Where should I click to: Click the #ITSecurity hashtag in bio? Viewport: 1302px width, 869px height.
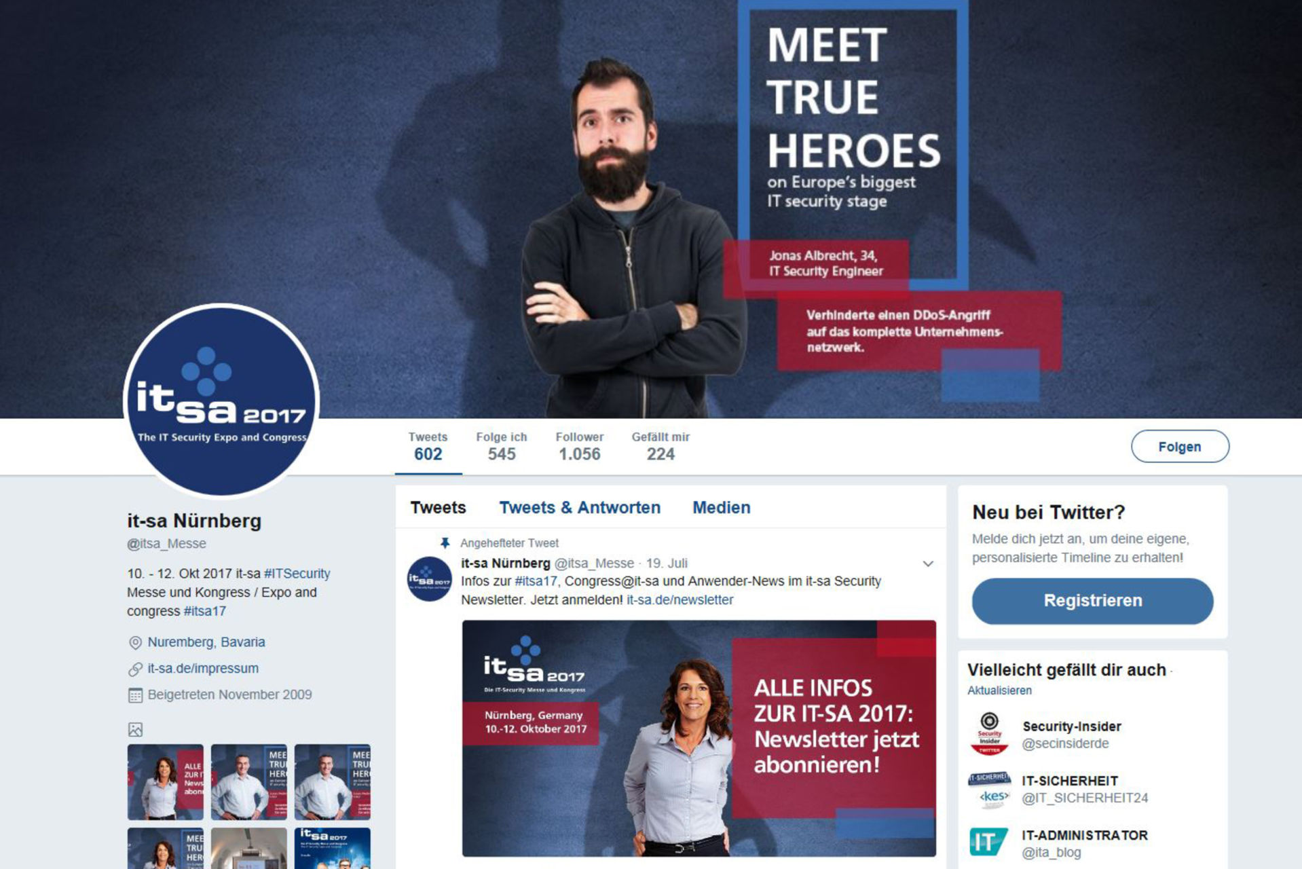(x=297, y=574)
